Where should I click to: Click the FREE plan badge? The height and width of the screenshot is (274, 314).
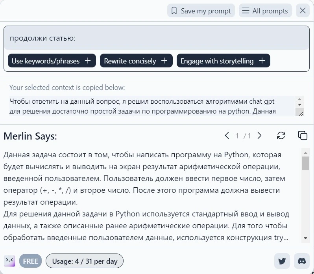[30, 261]
